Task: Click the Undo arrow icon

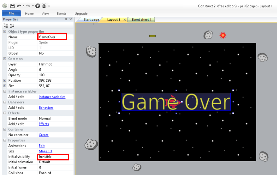Action: 19,6
